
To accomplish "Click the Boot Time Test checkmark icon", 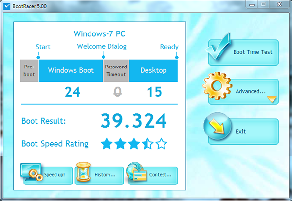I will coord(218,47).
